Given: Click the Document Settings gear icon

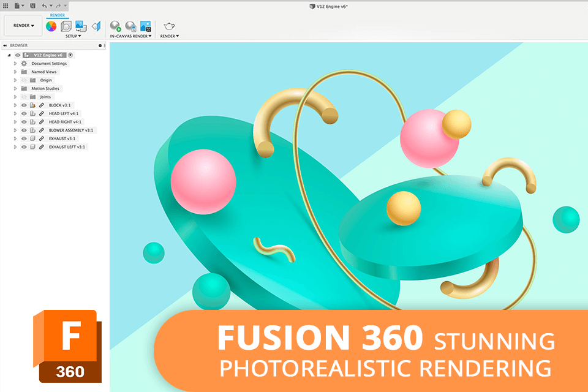Looking at the screenshot, I should click(x=24, y=64).
